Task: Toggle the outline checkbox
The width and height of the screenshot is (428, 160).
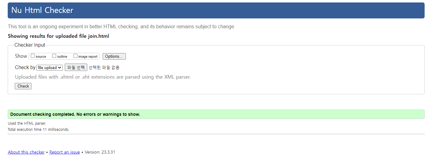Action: click(54, 56)
